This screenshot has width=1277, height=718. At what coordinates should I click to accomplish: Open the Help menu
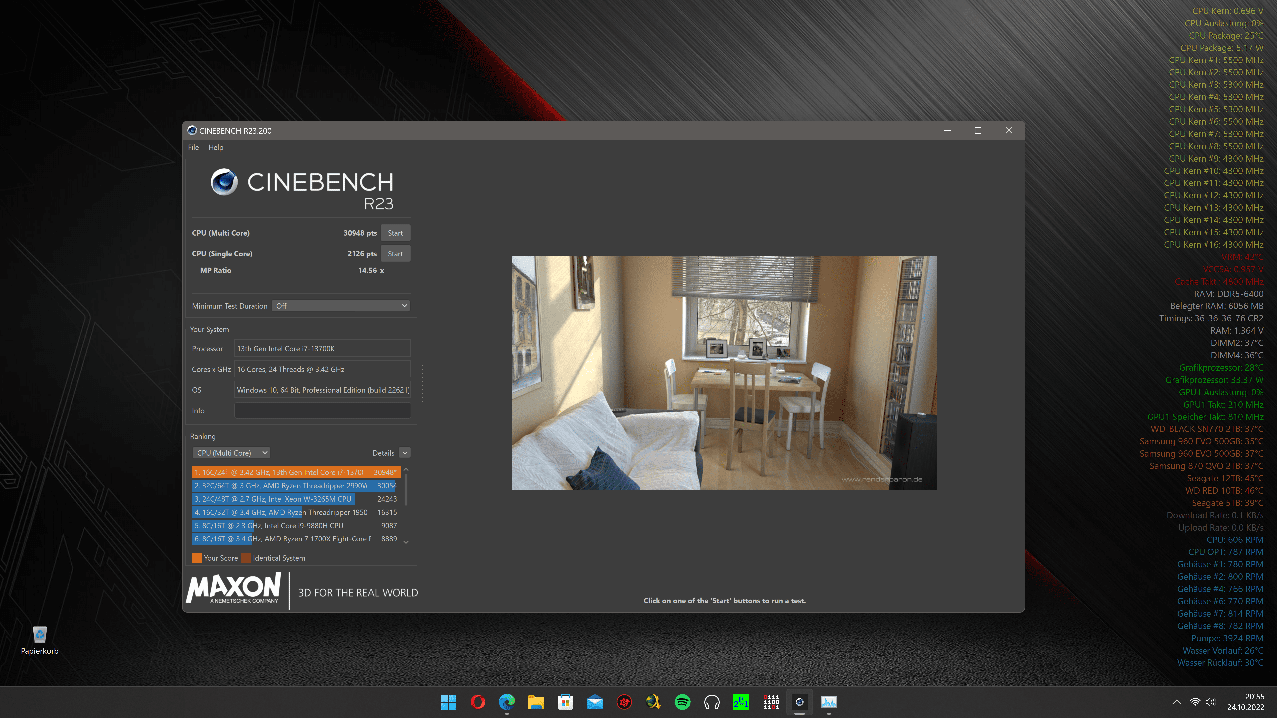pos(215,147)
